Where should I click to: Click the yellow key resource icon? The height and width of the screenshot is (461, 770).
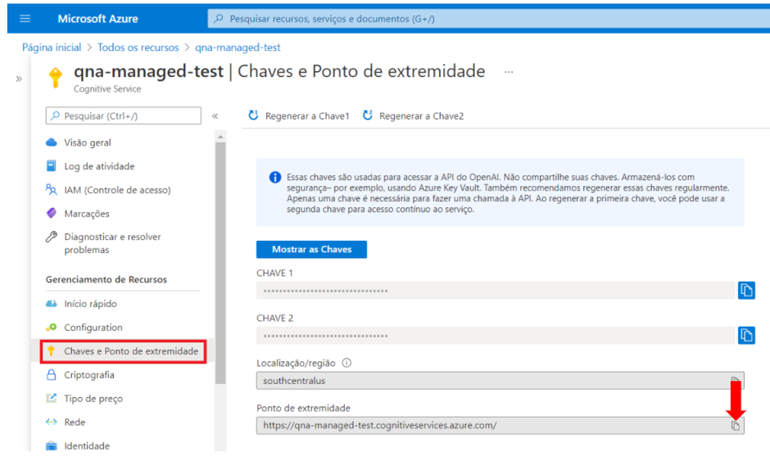tap(56, 78)
